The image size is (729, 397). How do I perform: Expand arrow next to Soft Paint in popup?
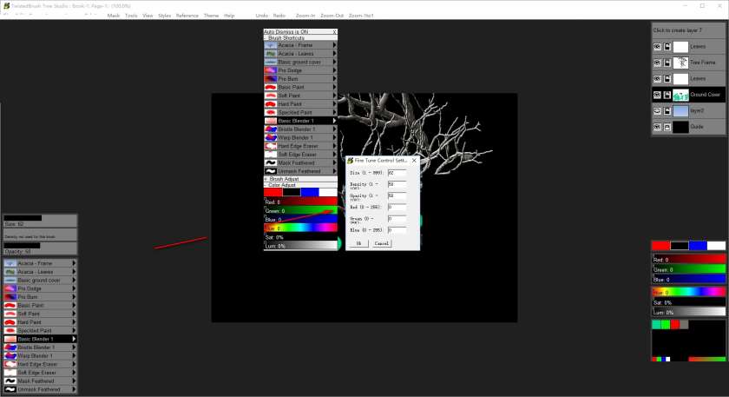pyautogui.click(x=335, y=96)
